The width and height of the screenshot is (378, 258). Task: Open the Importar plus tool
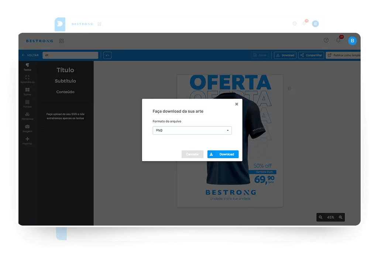point(27,141)
